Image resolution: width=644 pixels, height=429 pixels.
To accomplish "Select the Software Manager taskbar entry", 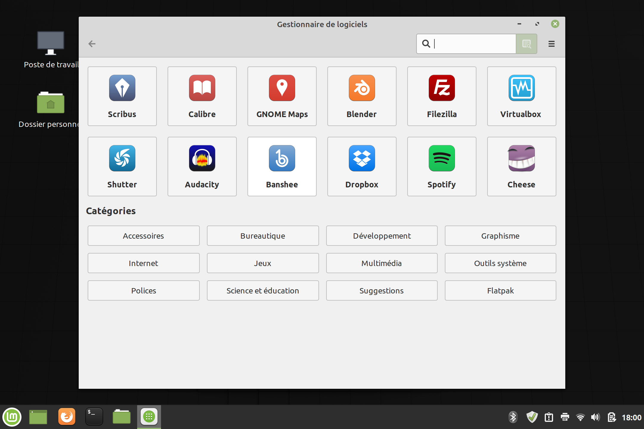I will click(149, 417).
